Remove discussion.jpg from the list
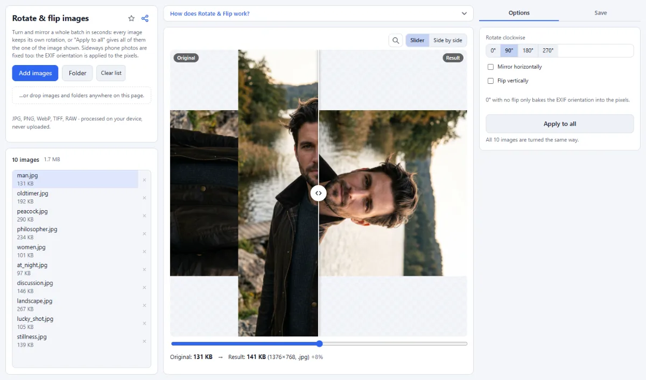The image size is (646, 380). point(144,287)
